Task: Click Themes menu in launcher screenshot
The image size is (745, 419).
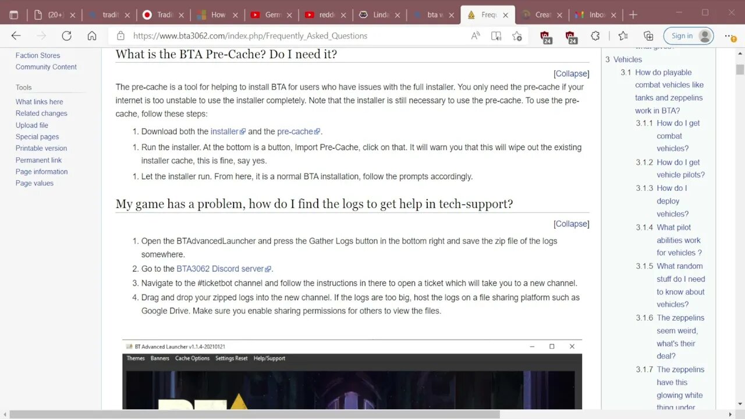Action: click(x=136, y=358)
